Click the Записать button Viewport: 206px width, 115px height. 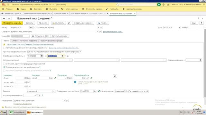click(x=29, y=23)
